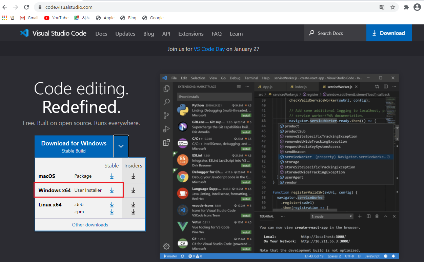Click the 'User Installer' text
The height and width of the screenshot is (262, 424).
[88, 190]
